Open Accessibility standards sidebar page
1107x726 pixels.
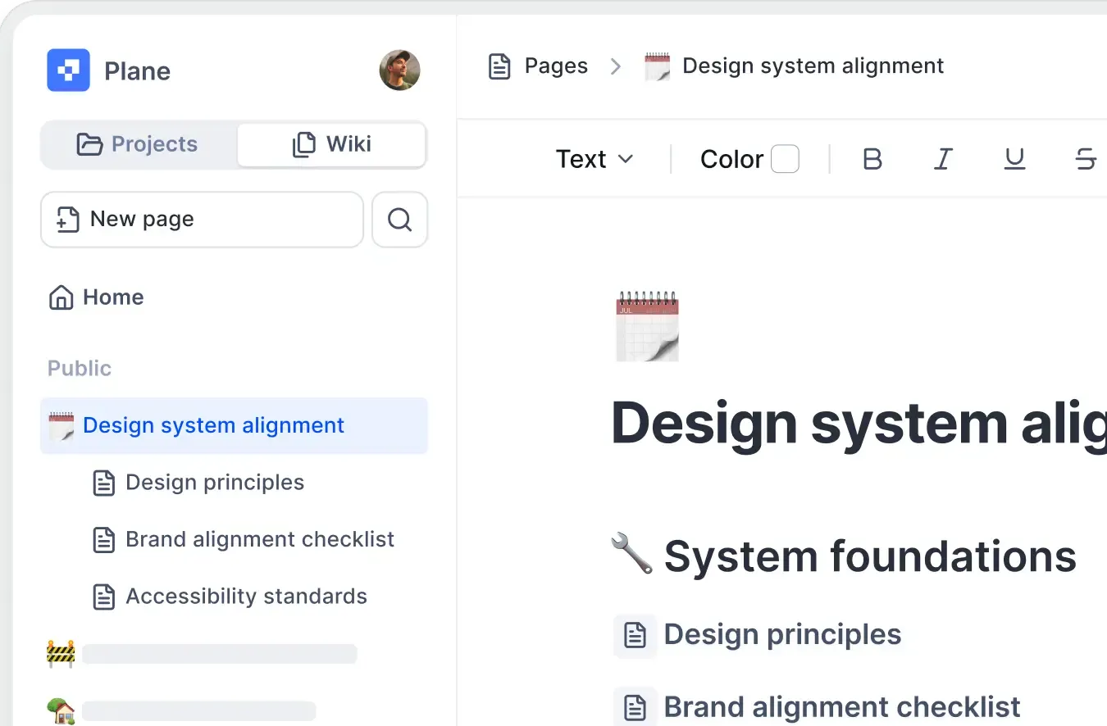pyautogui.click(x=246, y=597)
